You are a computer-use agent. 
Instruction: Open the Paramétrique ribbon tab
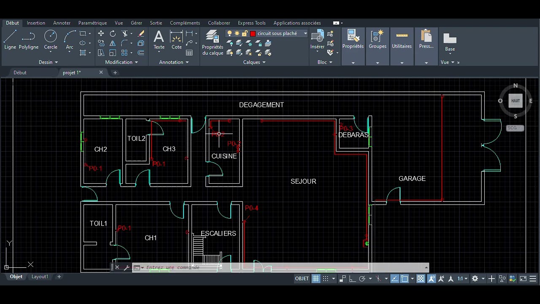pyautogui.click(x=92, y=23)
